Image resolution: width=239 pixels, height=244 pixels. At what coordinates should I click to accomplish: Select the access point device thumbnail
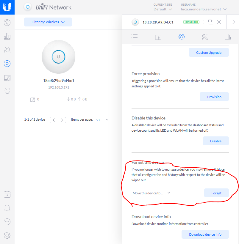click(58, 57)
